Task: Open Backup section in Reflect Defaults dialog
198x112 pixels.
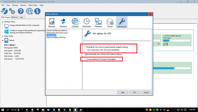Action: (52, 23)
